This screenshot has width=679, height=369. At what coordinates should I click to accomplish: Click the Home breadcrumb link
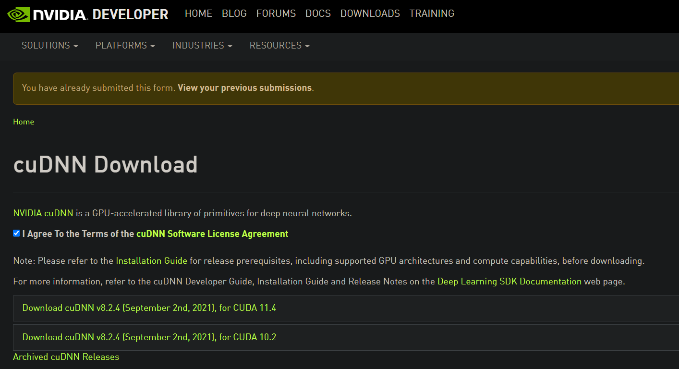(x=24, y=122)
